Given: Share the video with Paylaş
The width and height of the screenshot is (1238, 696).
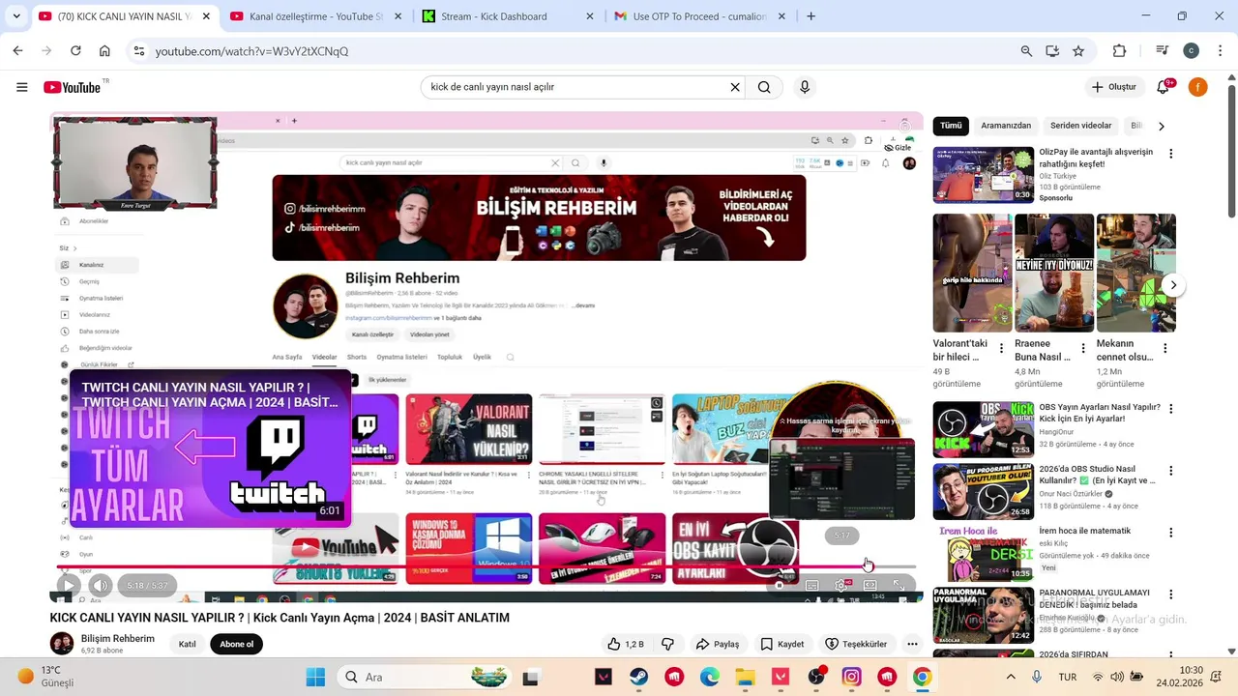Looking at the screenshot, I should (718, 644).
